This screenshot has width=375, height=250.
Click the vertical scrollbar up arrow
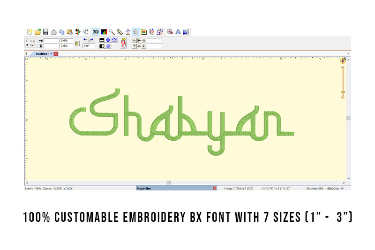coord(348,60)
